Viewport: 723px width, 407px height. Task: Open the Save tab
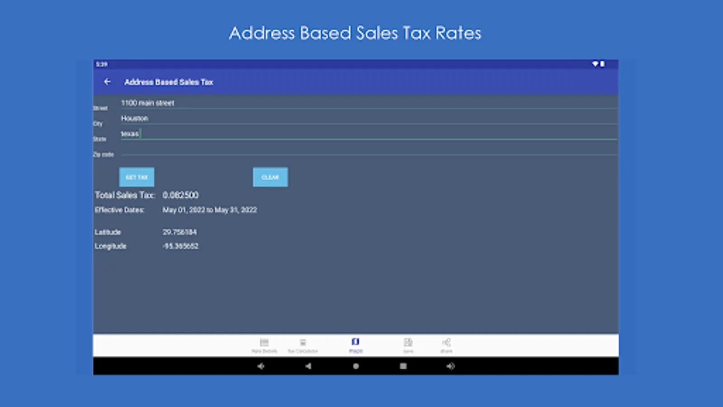(x=408, y=345)
